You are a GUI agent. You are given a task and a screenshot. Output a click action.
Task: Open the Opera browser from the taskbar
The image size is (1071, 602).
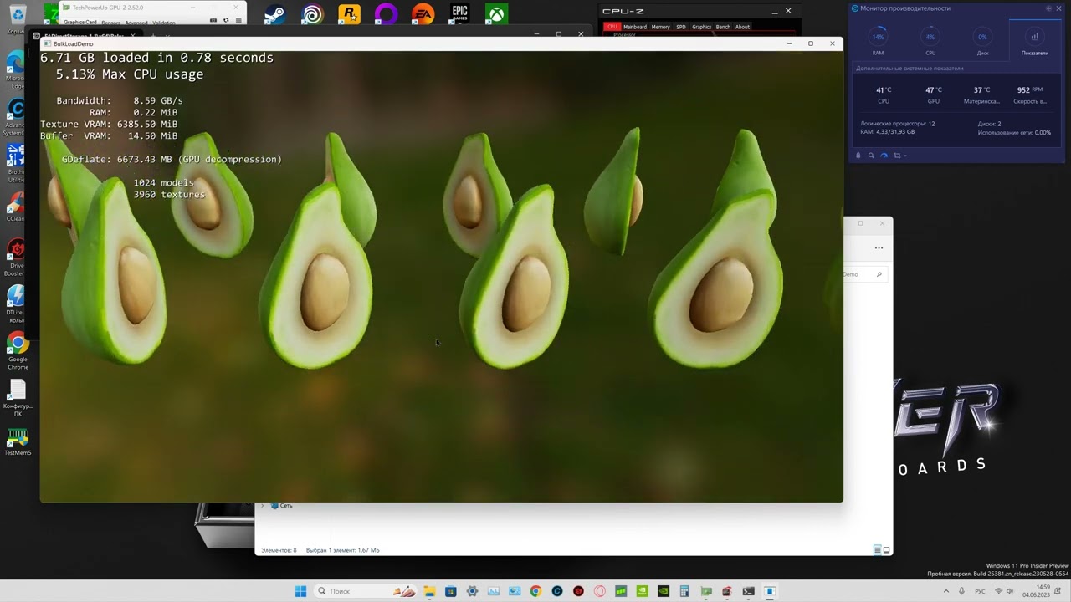[x=600, y=591]
